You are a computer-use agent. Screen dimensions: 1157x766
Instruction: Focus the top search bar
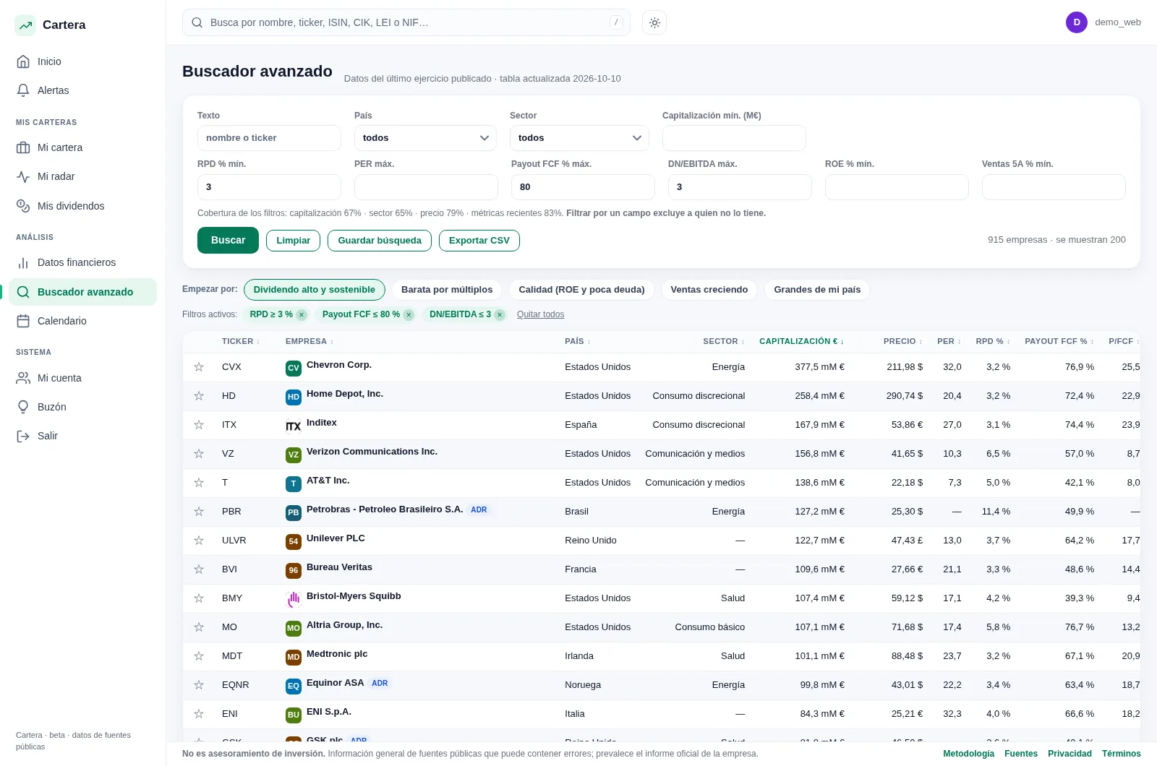(406, 22)
